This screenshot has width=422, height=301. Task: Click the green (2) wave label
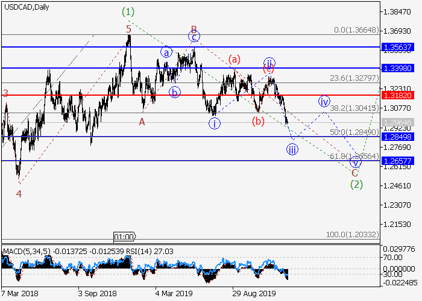tap(356, 184)
